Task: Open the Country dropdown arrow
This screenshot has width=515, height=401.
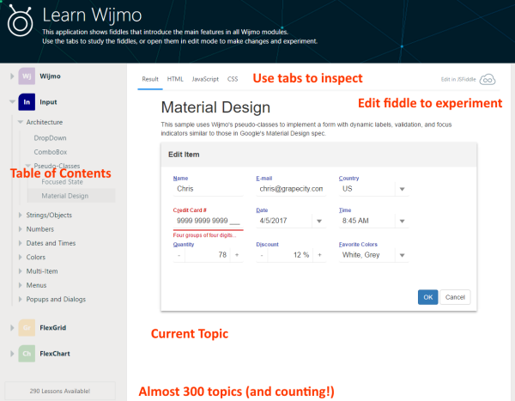Action: pos(402,189)
